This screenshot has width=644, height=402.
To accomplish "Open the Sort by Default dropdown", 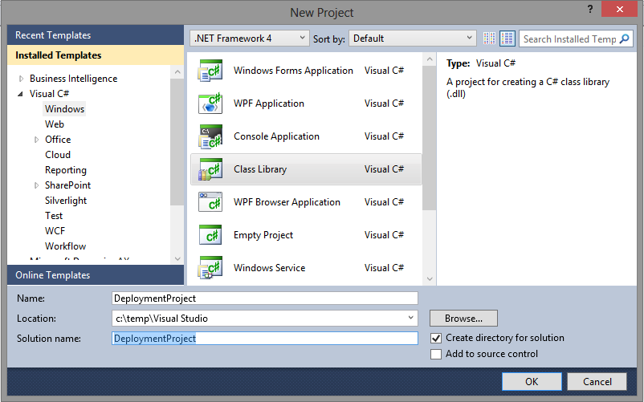I will coord(413,39).
